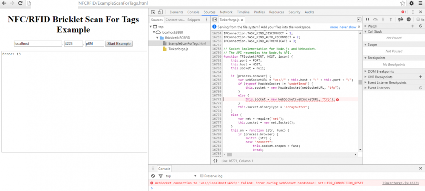Toggle the device toolbar icon
The width and height of the screenshot is (425, 191).
tap(161, 12)
